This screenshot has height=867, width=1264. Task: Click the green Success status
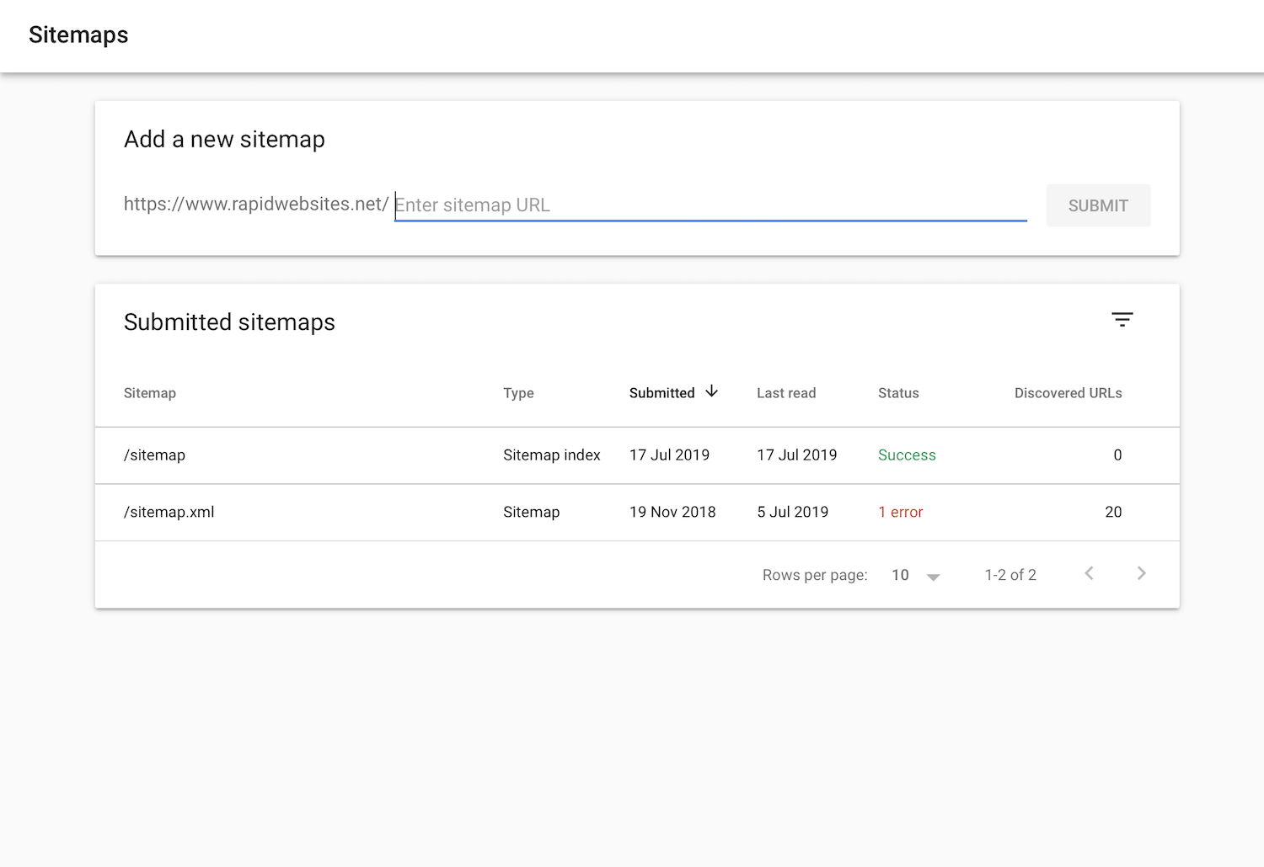(907, 455)
